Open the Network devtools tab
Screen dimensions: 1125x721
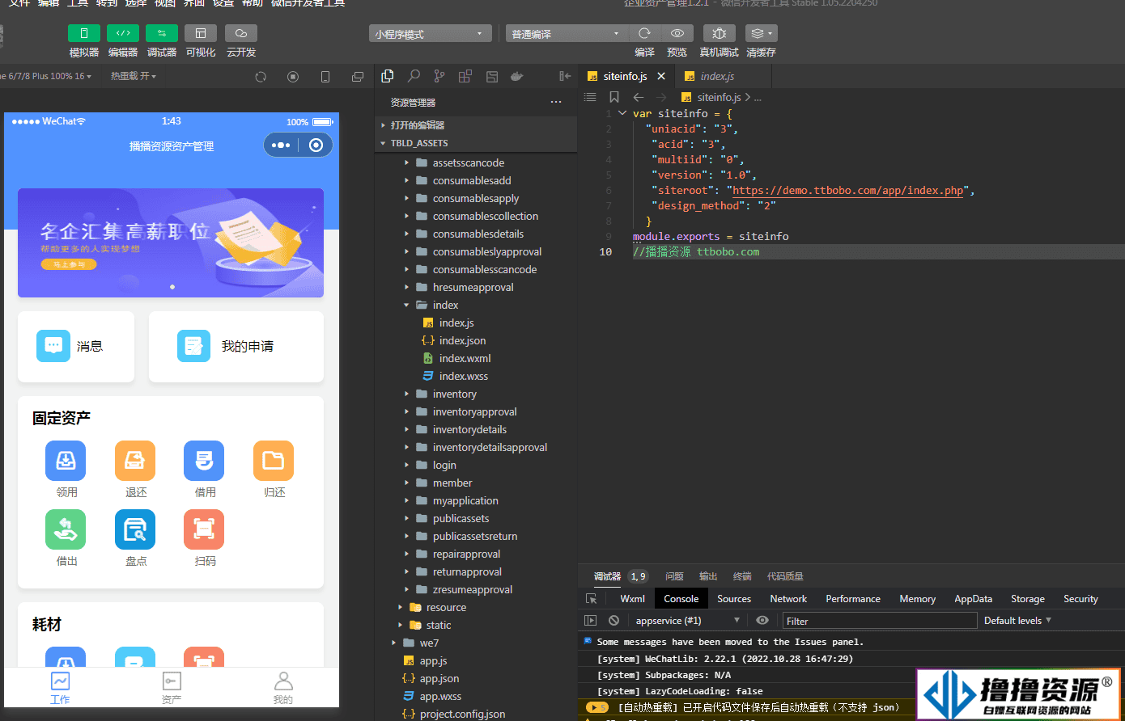pos(788,599)
